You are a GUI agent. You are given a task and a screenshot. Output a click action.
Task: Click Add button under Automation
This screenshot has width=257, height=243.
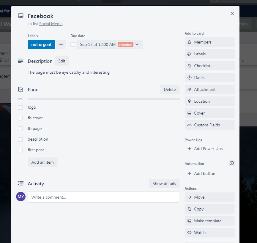pos(210,173)
